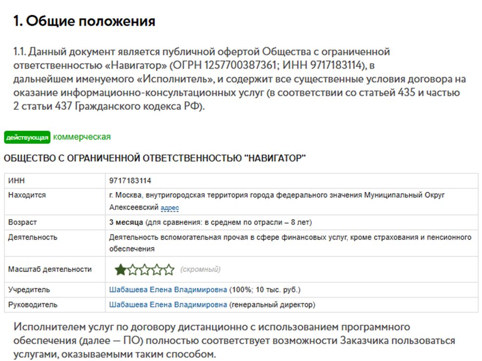Click the filled green star rating

coord(121,270)
